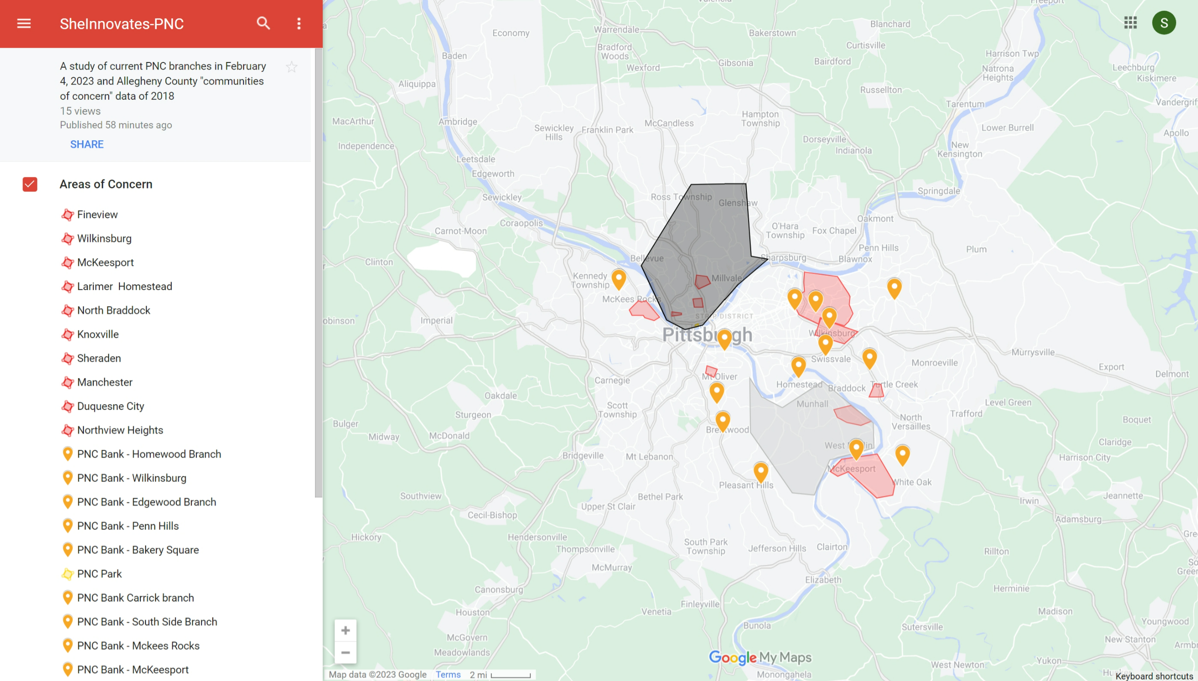Star this map as favorite
Image resolution: width=1198 pixels, height=681 pixels.
292,67
